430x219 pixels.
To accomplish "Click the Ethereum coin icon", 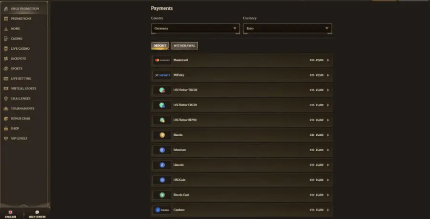I will pyautogui.click(x=162, y=150).
